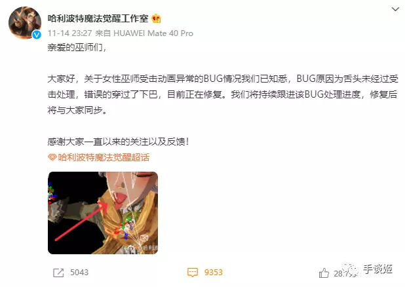
Task: Click the comment count 9353
Action: [214, 273]
